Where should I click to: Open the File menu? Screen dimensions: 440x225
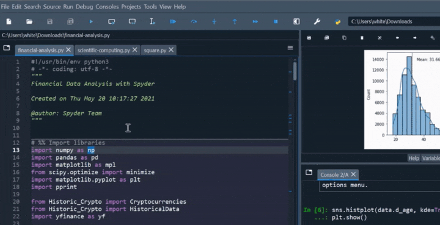5,7
